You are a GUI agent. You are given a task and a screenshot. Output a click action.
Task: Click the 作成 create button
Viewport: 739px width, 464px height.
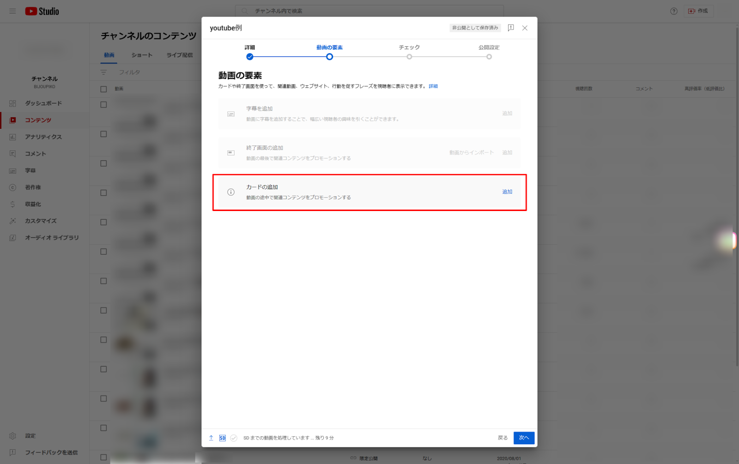coord(698,11)
